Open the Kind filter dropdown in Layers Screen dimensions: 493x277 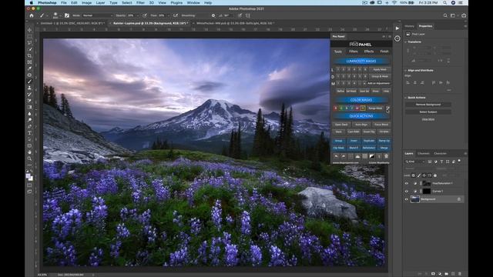click(415, 162)
